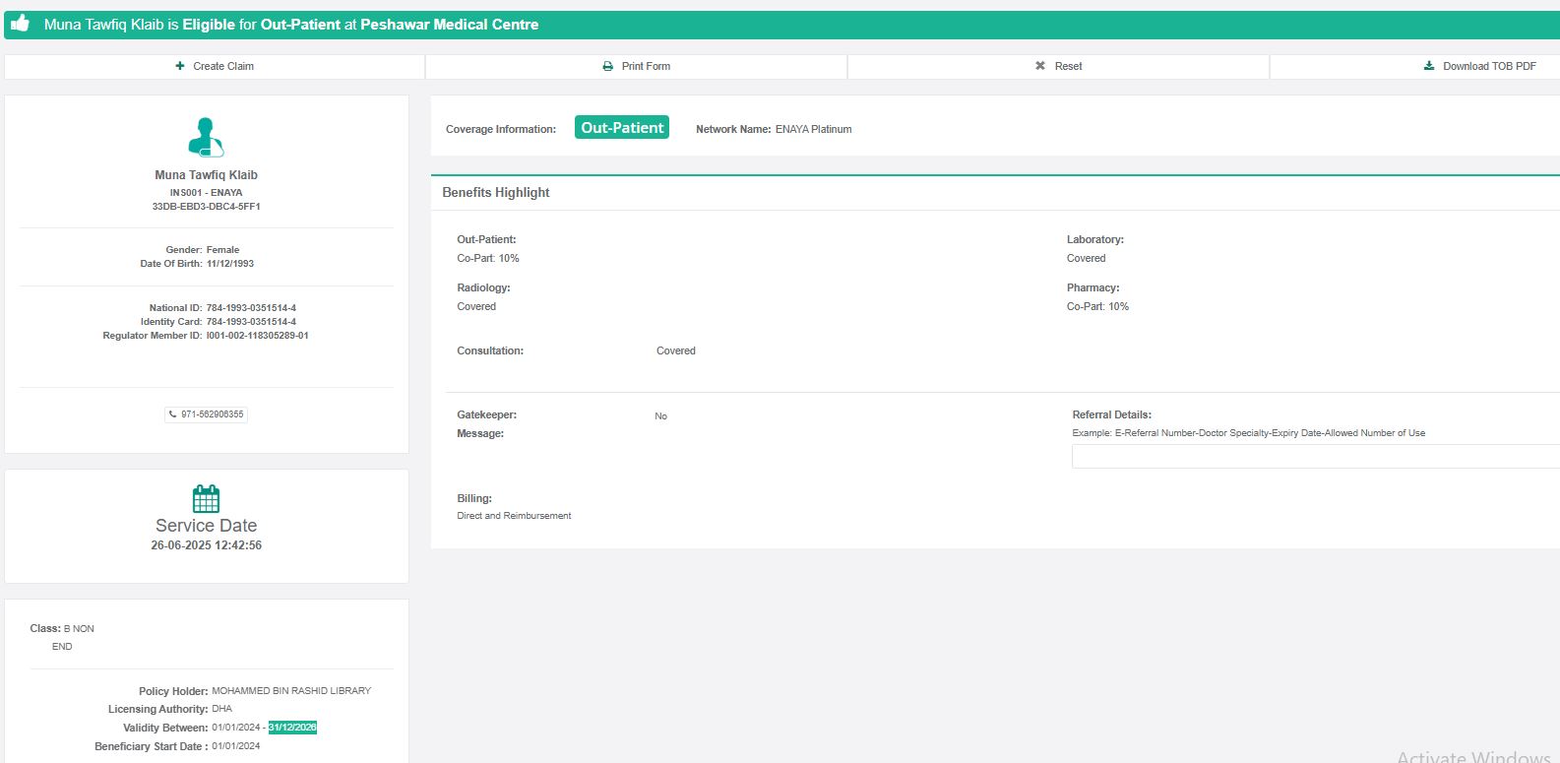Click the patient name Muna Tawfiq Klaib
This screenshot has width=1560, height=763.
pos(206,175)
